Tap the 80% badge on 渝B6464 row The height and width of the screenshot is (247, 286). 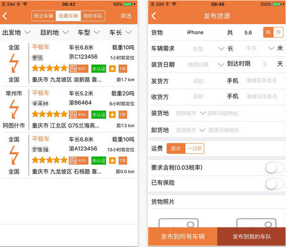79,115
